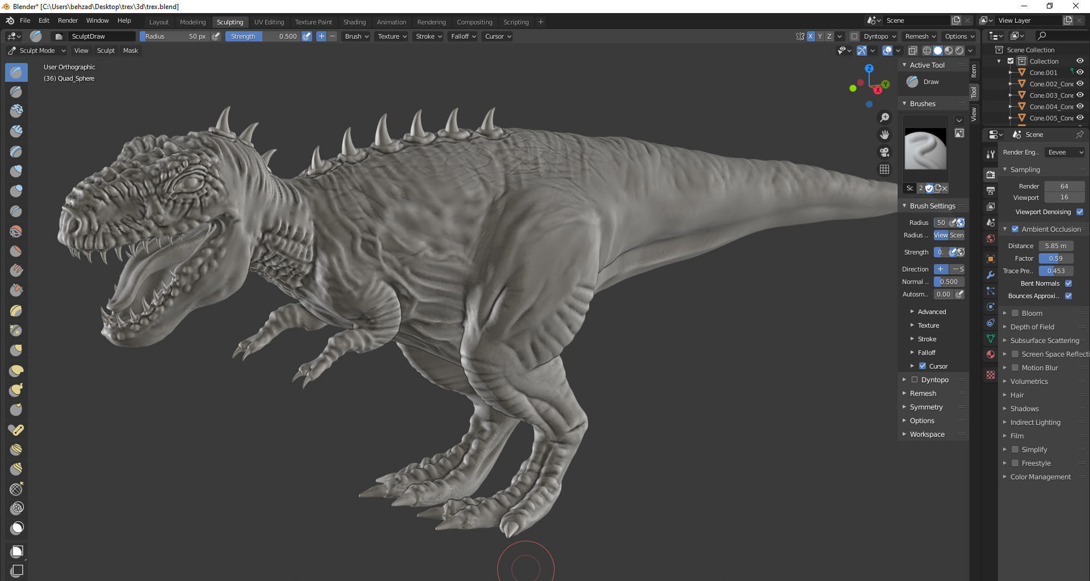1090x581 pixels.
Task: Switch to the Modeling workspace tab
Action: 192,22
